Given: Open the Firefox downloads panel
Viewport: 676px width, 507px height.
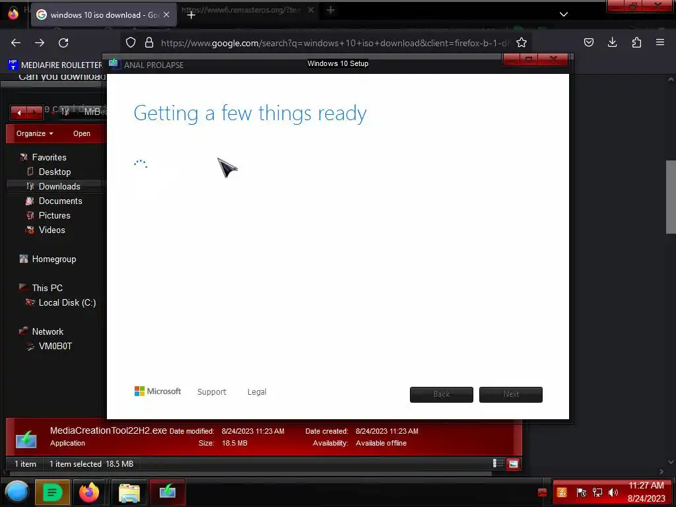Looking at the screenshot, I should click(x=612, y=42).
